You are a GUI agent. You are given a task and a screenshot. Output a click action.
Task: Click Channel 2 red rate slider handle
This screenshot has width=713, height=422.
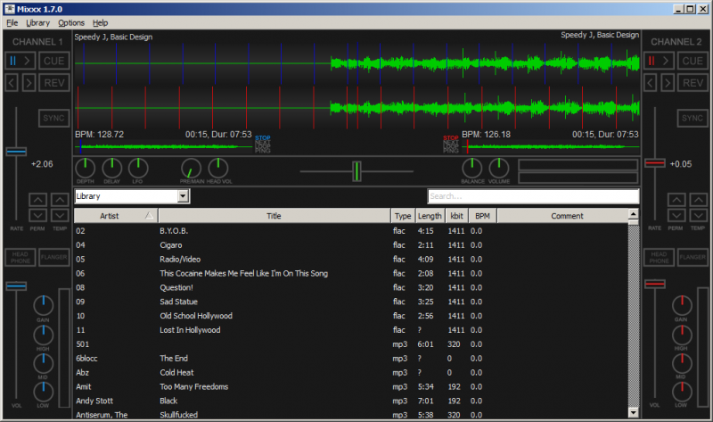click(655, 163)
